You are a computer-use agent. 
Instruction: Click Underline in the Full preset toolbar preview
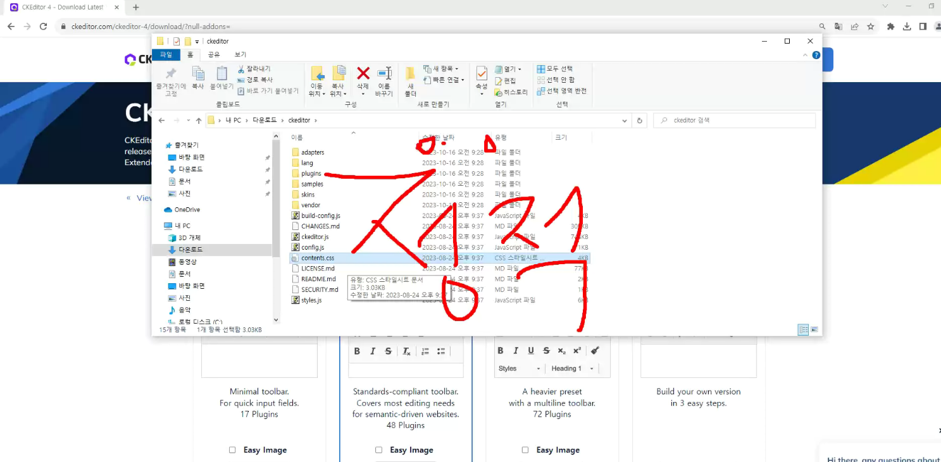[531, 351]
